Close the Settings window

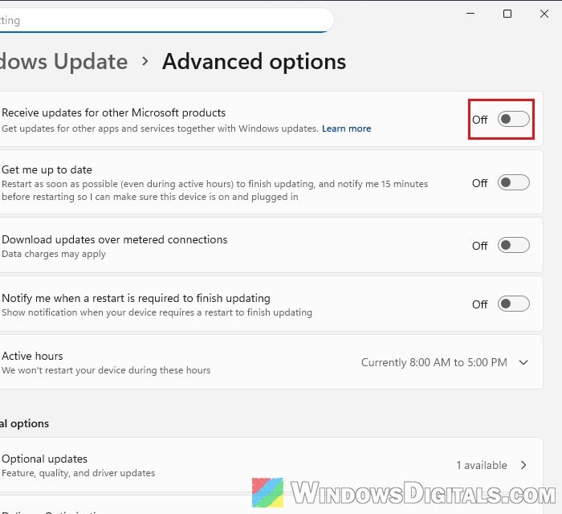(x=544, y=14)
